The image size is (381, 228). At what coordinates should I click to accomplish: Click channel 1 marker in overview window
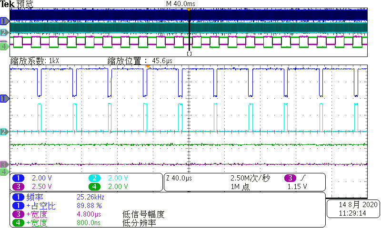tap(4, 21)
